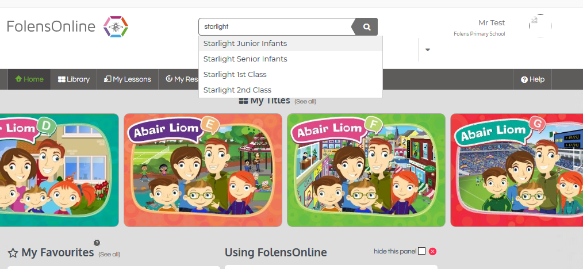Go to the Home tab
Screen dimensions: 583x269
click(x=29, y=79)
